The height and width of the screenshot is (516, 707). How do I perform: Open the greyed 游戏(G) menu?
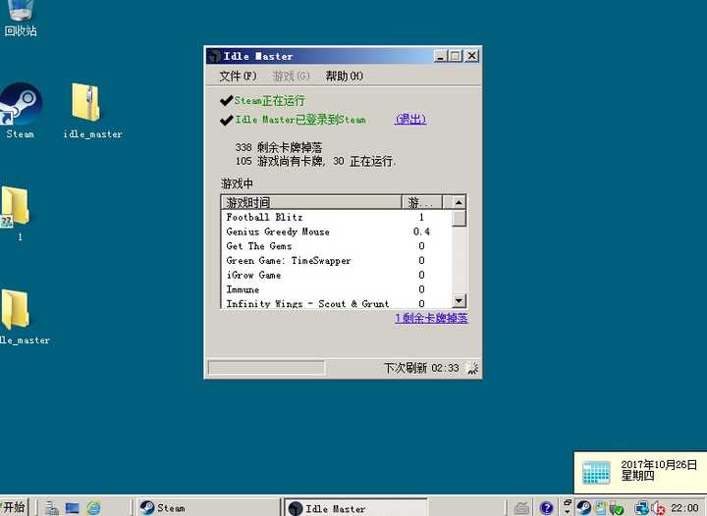coord(291,76)
